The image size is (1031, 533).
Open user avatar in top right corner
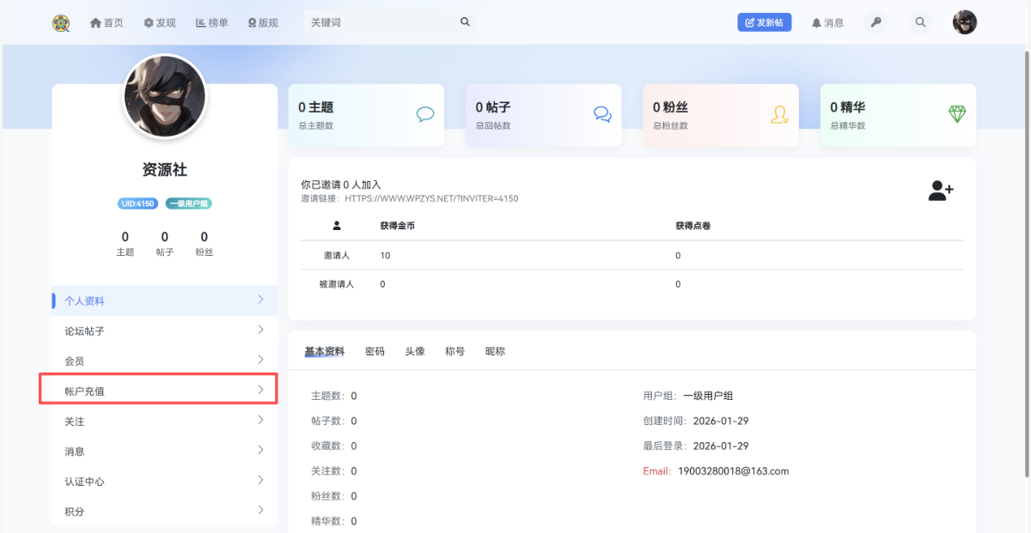coord(965,22)
